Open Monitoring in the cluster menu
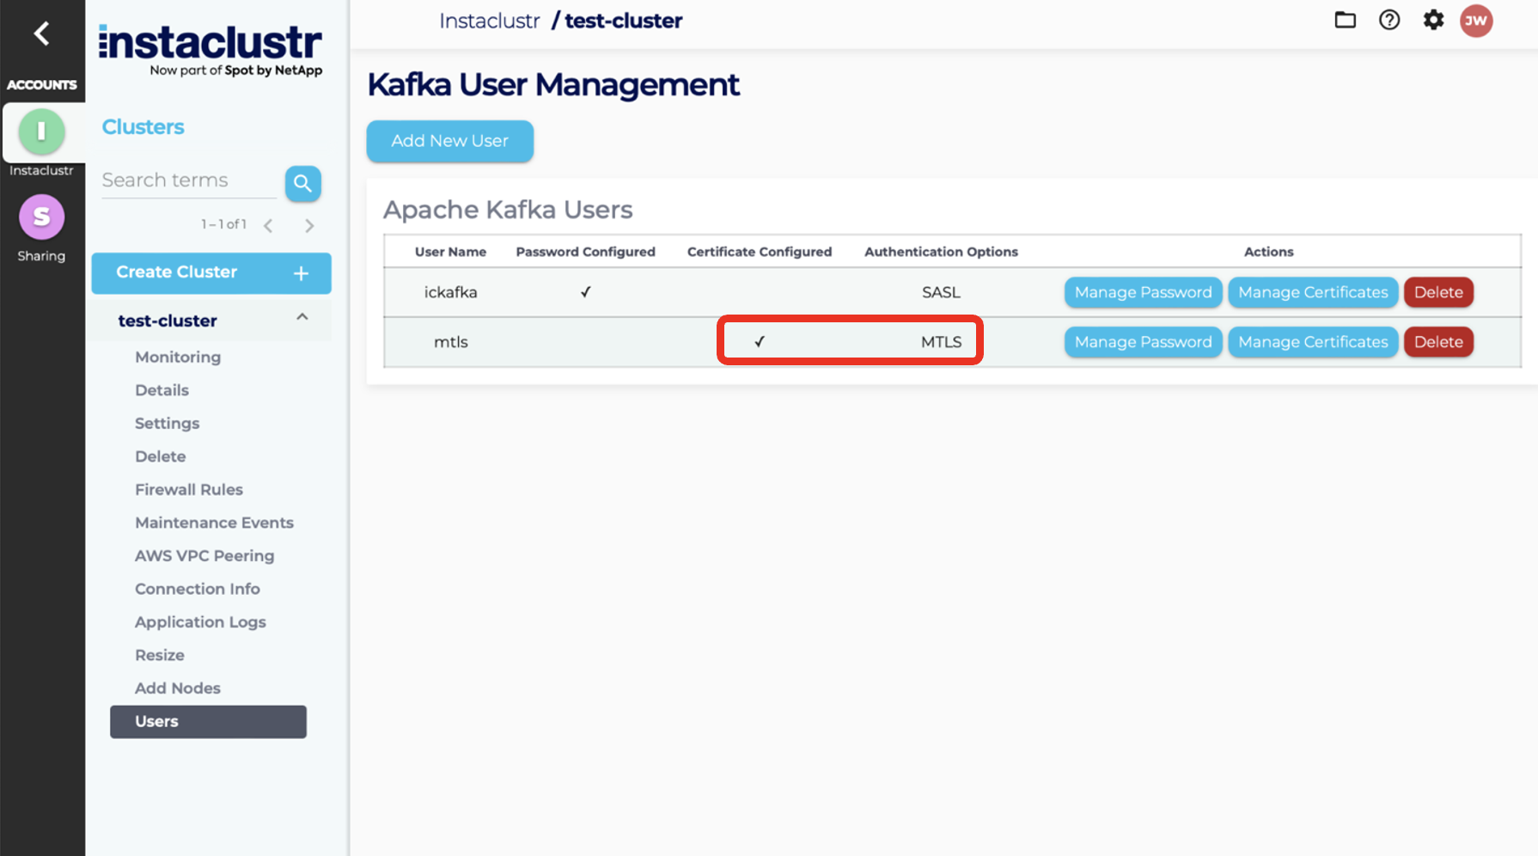 pyautogui.click(x=178, y=357)
